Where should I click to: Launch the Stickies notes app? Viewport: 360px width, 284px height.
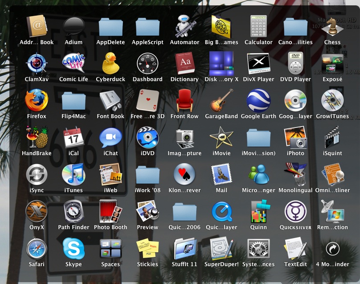click(x=147, y=248)
